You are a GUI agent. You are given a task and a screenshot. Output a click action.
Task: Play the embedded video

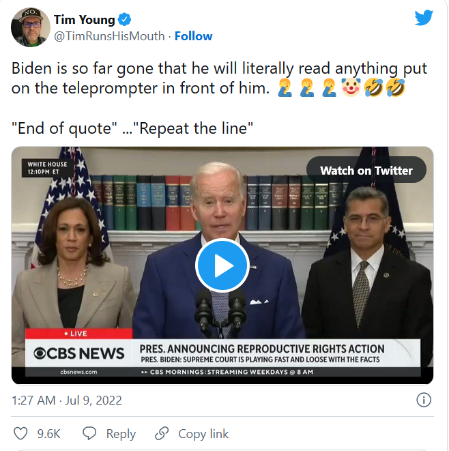point(222,265)
